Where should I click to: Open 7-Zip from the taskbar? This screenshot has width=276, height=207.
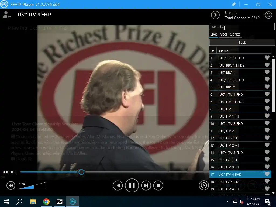(x=60, y=202)
